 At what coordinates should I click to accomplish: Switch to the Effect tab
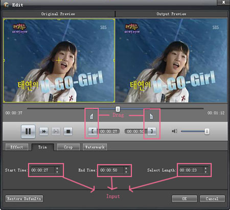coord(17,147)
